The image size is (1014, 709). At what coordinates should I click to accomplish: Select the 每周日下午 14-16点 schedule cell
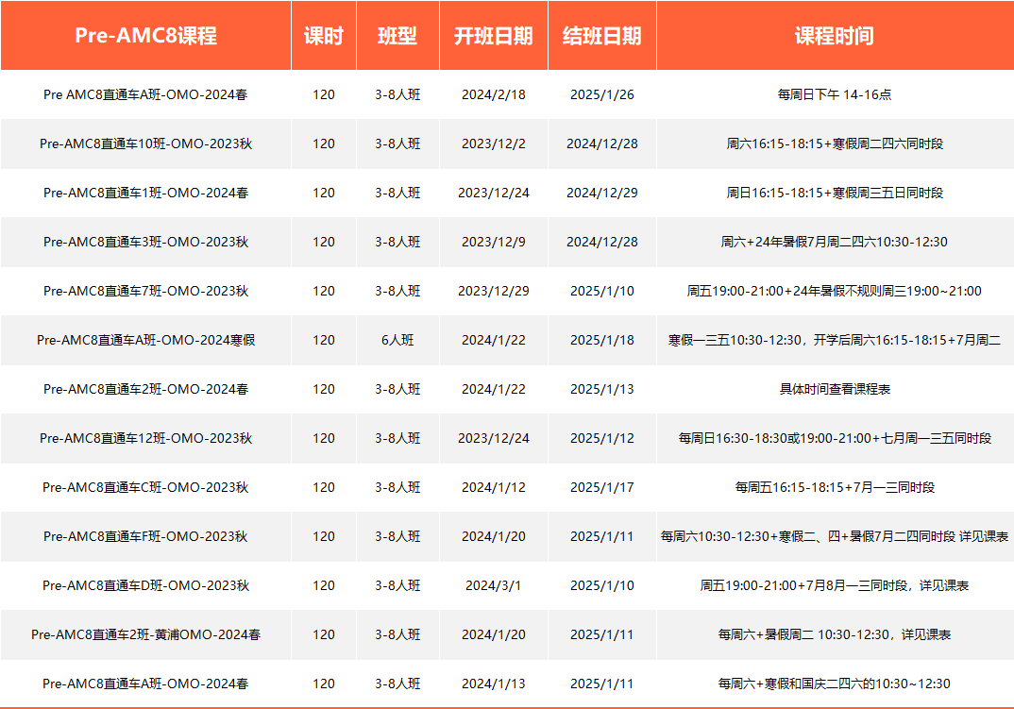(834, 94)
